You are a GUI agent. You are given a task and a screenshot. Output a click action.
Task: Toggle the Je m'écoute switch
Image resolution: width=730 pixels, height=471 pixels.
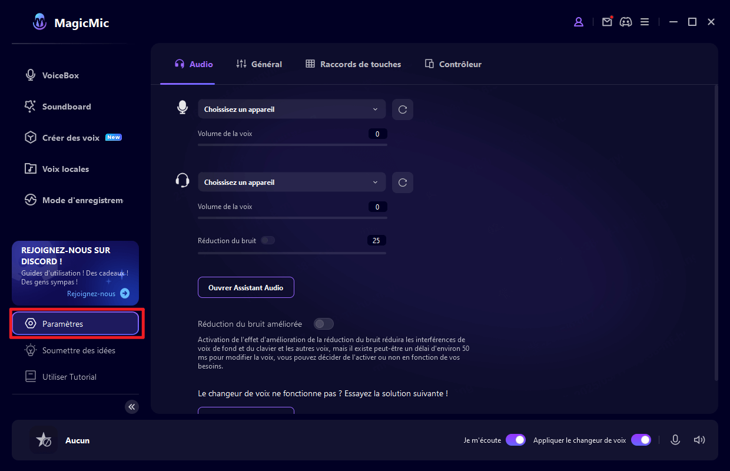point(516,440)
